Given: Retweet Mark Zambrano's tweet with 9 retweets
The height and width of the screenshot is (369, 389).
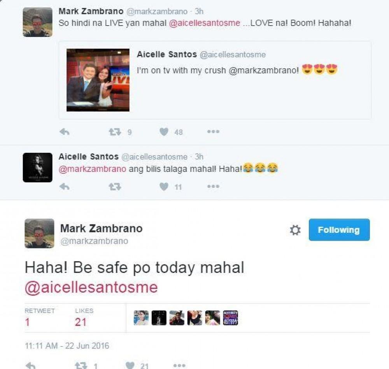Looking at the screenshot, I should [x=115, y=132].
